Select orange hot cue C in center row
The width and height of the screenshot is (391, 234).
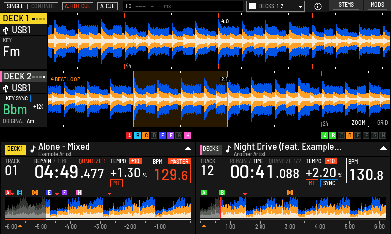(146, 136)
